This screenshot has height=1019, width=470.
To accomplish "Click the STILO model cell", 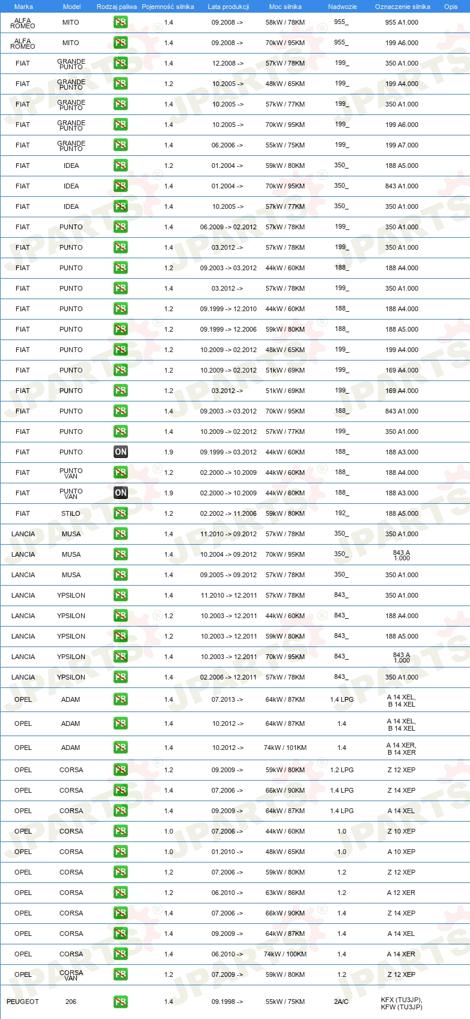I will [x=71, y=513].
